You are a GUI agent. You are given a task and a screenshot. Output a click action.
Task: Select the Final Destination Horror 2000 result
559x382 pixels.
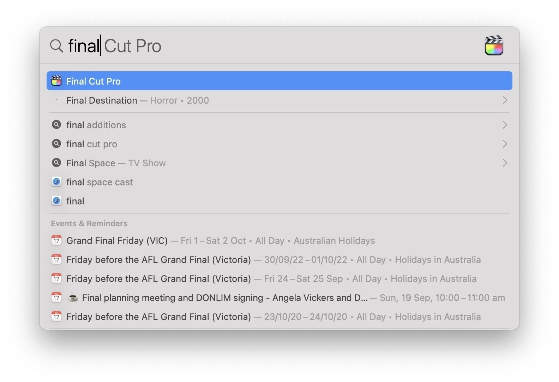tap(138, 100)
